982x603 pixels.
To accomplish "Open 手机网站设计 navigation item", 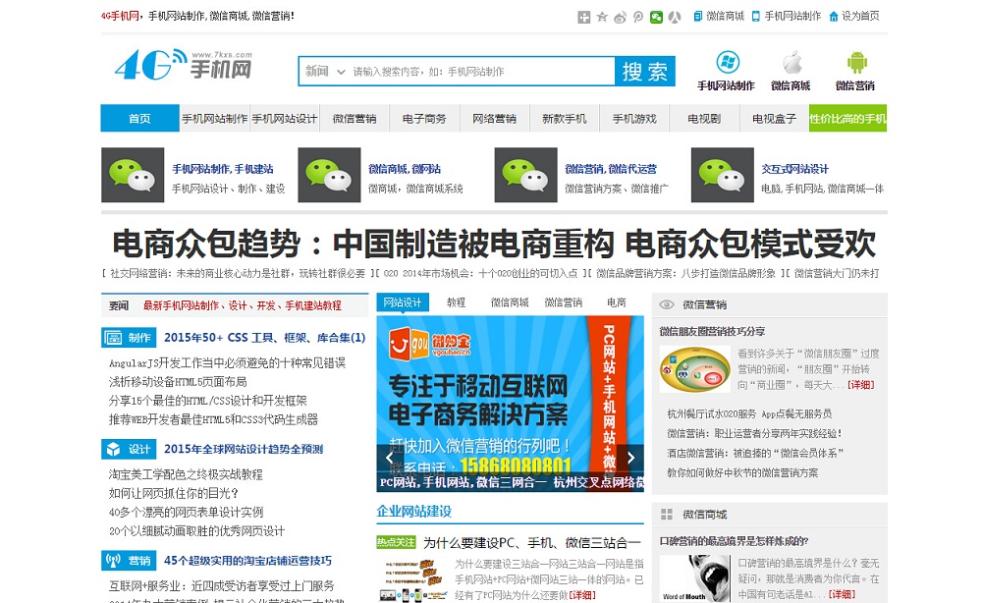I will [x=285, y=119].
